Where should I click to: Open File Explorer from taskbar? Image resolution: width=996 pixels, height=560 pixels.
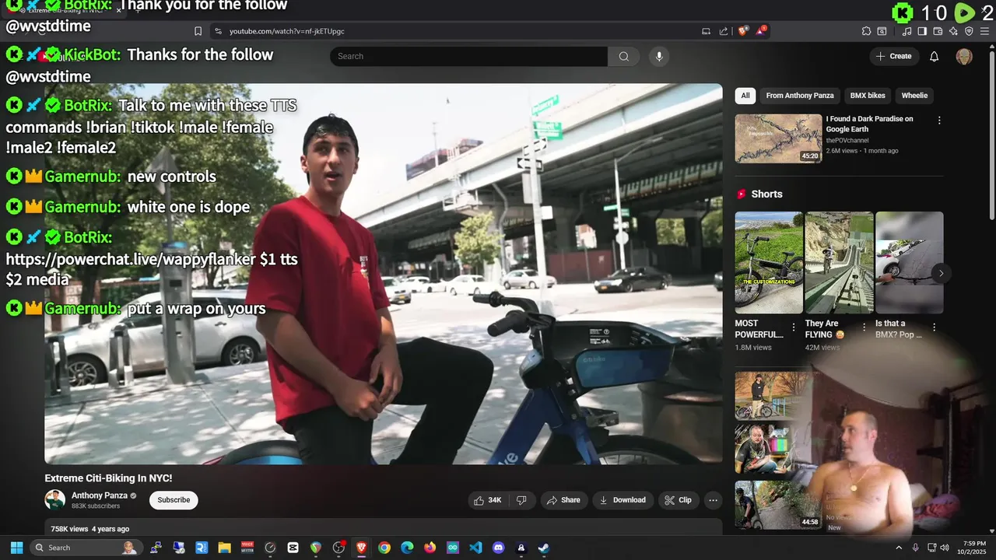coord(224,548)
